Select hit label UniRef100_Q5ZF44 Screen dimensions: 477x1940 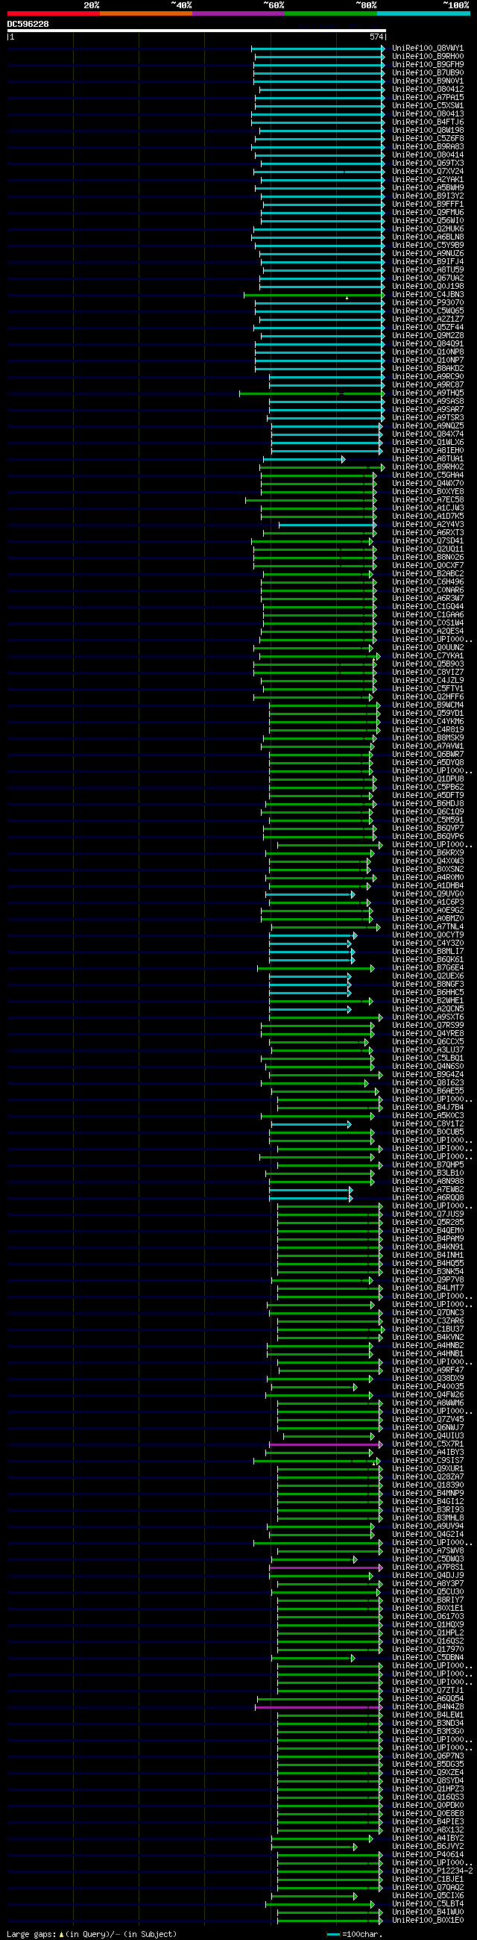427,328
